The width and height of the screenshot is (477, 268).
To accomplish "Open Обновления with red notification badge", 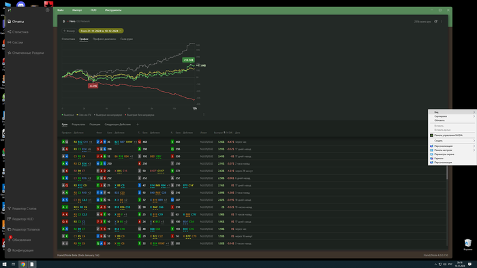I will 10,239.
